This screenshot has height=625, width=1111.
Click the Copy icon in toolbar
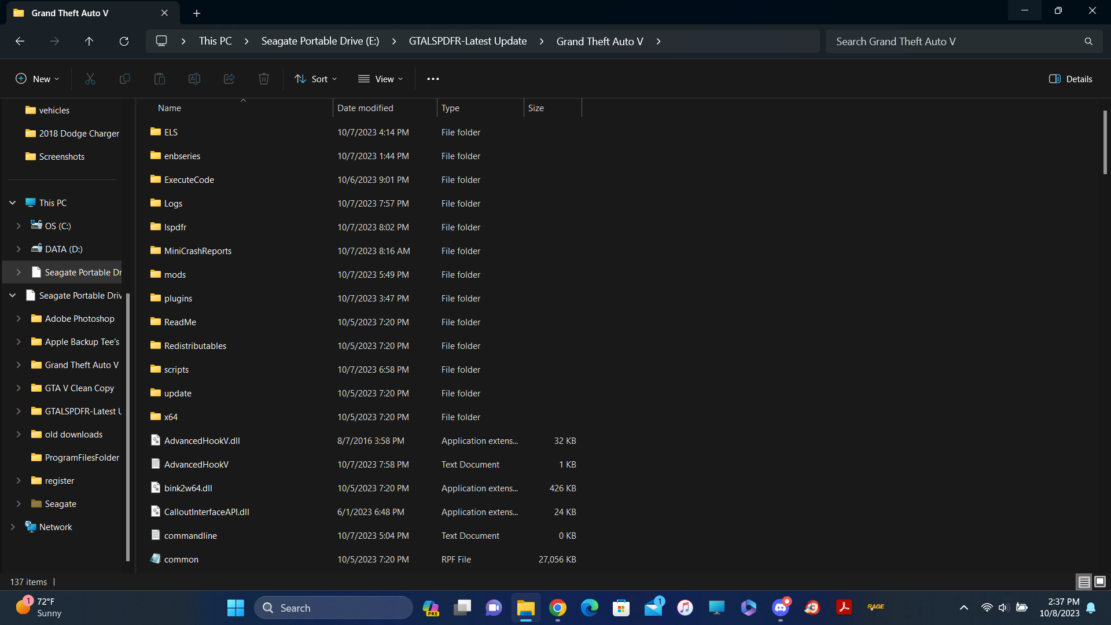coord(125,79)
